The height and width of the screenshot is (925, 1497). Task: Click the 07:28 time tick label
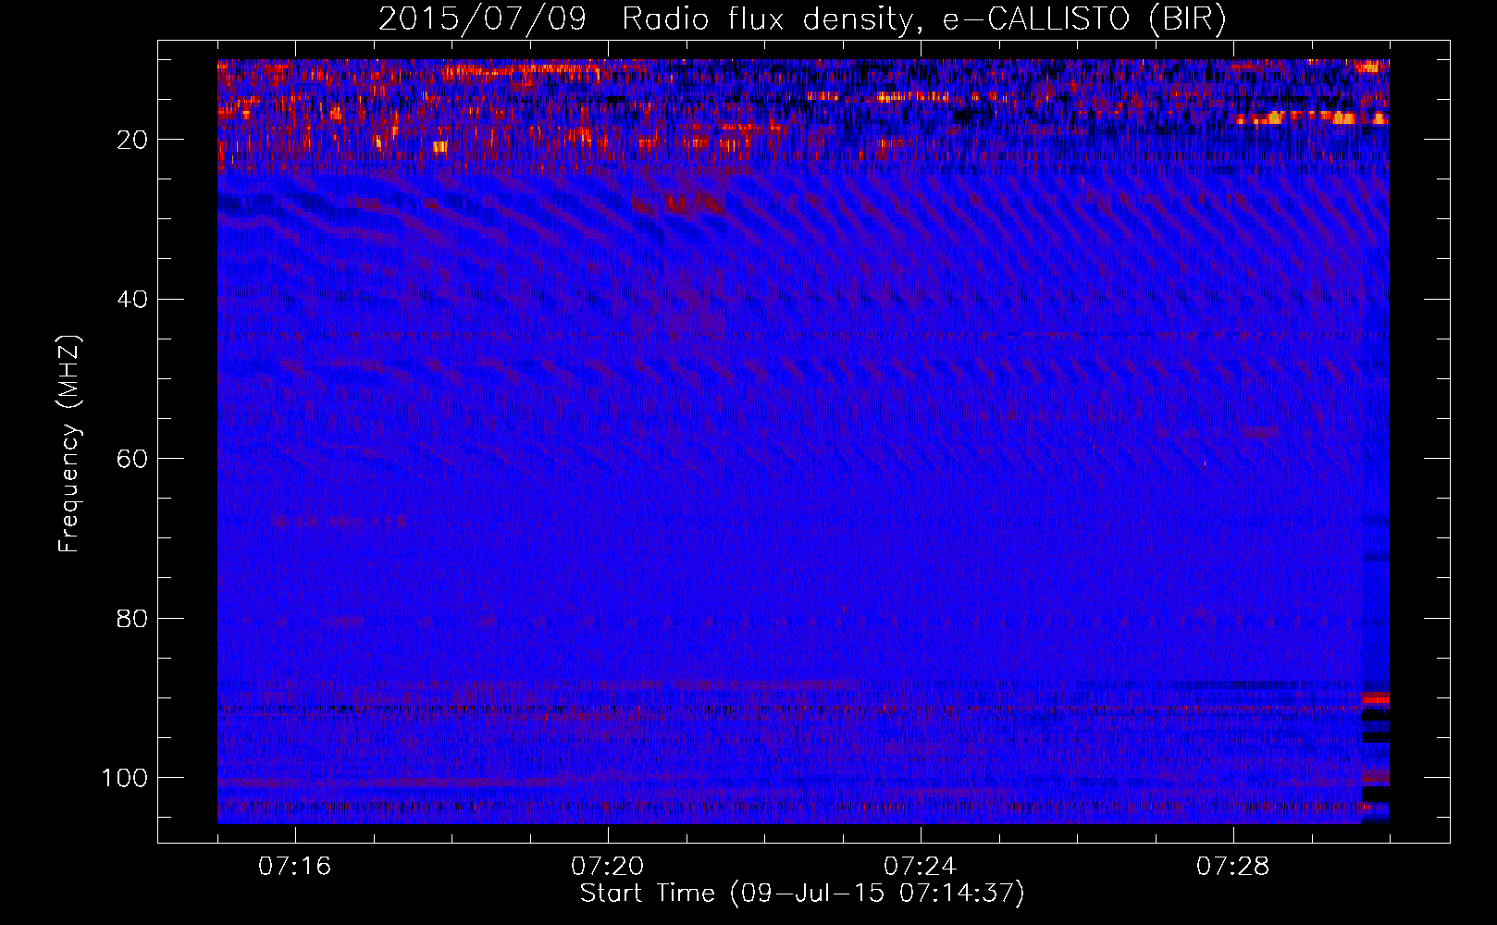click(x=1232, y=866)
